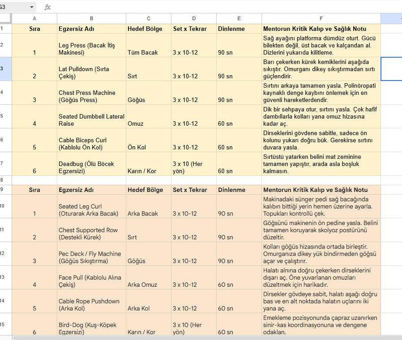Select column A header
Viewport: 402px width, 340px height.
(34, 18)
